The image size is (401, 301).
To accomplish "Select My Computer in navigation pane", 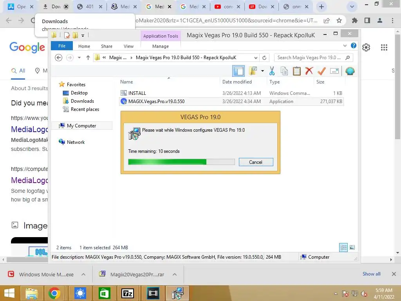I will pyautogui.click(x=81, y=126).
